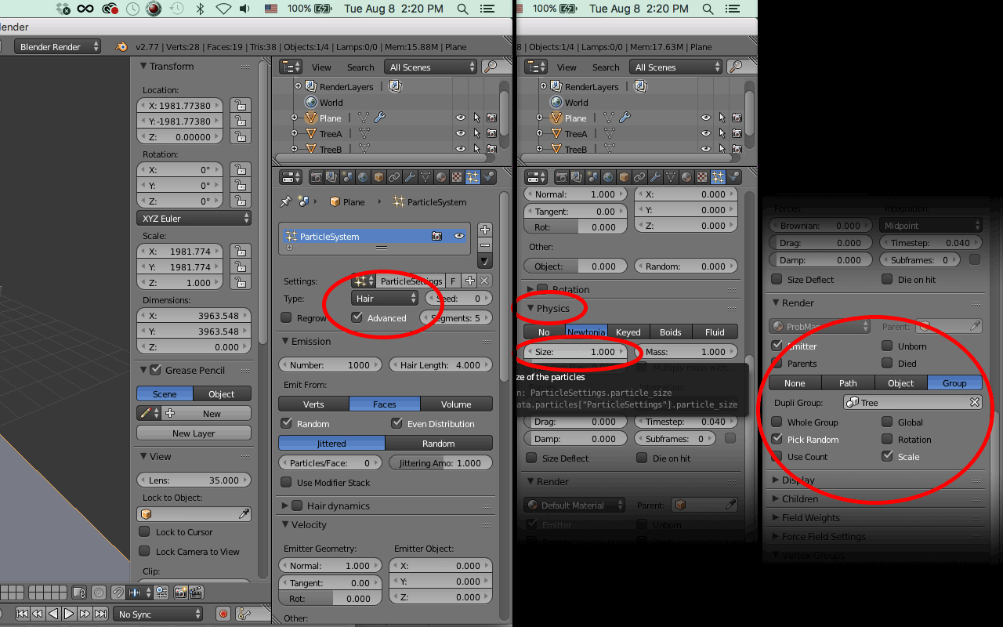
Task: Enable Lock to Cursor
Action: coord(144,531)
